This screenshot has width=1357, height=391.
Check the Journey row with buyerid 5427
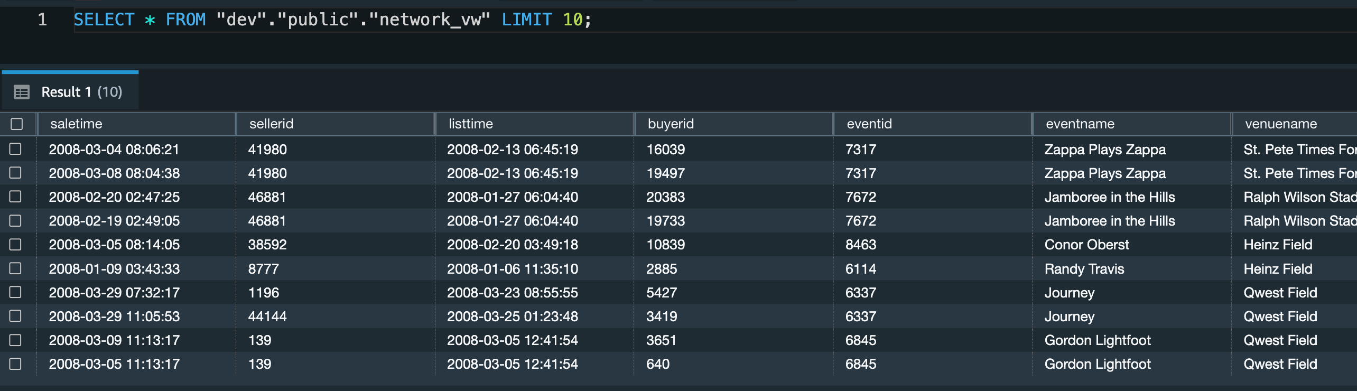[15, 292]
